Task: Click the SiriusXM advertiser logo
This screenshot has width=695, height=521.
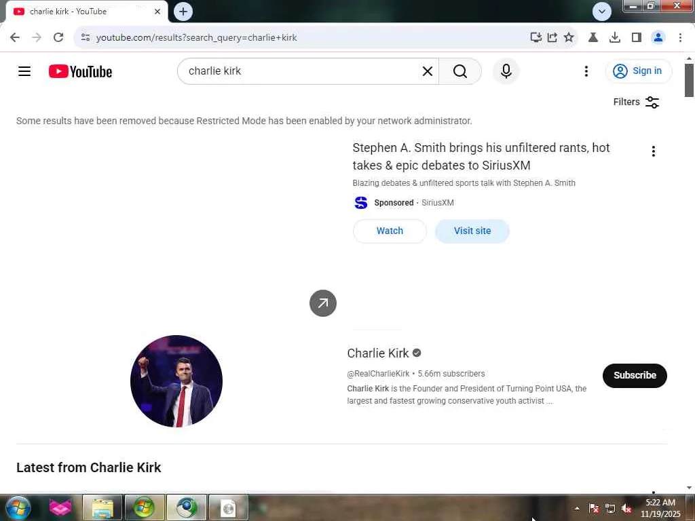Action: pyautogui.click(x=361, y=202)
